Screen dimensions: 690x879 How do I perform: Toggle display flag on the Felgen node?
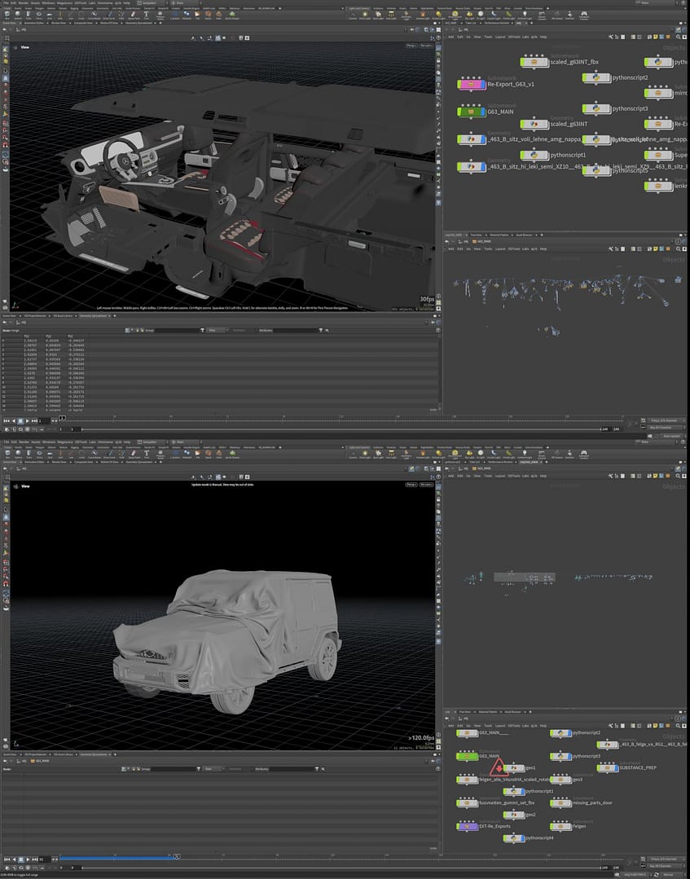point(568,826)
